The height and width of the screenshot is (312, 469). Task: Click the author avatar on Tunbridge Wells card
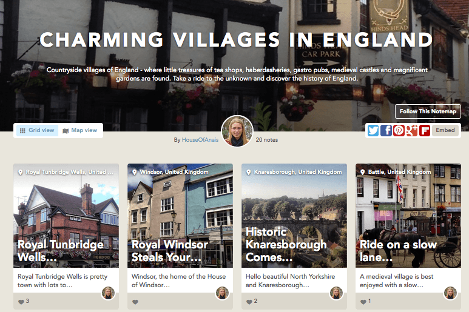108,293
